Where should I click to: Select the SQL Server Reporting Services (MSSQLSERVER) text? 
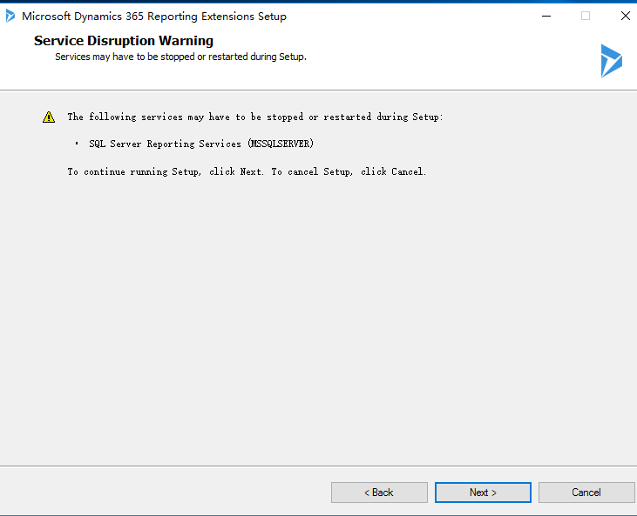[x=201, y=144]
